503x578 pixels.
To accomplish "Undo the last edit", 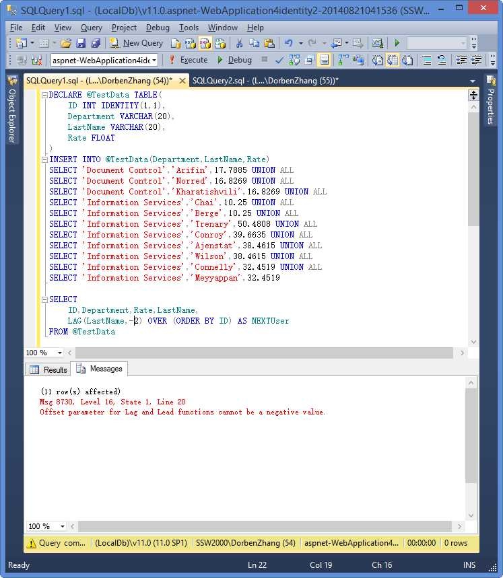I will (289, 43).
